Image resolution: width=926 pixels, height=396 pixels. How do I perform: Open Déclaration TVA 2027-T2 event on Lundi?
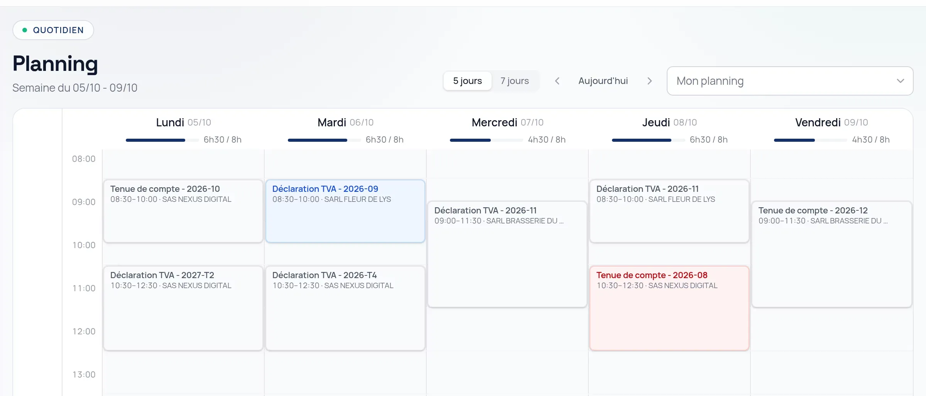click(183, 308)
